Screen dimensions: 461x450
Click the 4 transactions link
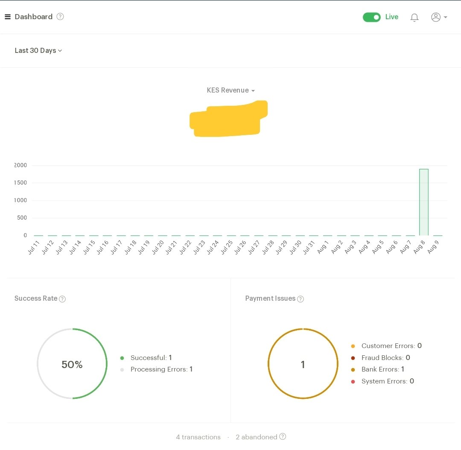198,437
